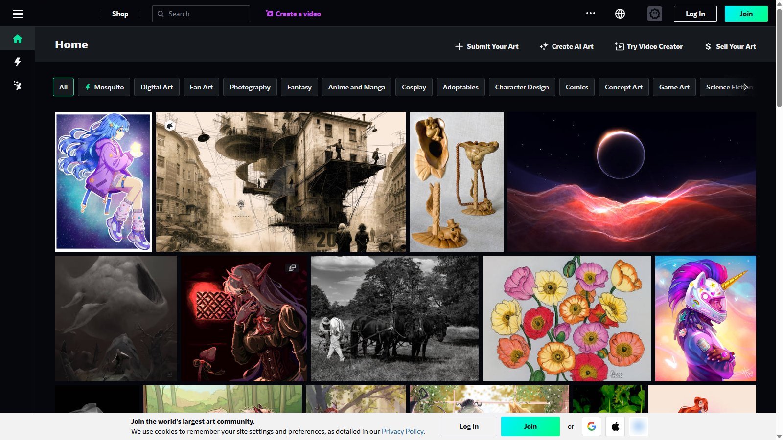Click the Search input field
Image resolution: width=783 pixels, height=440 pixels.
click(201, 14)
